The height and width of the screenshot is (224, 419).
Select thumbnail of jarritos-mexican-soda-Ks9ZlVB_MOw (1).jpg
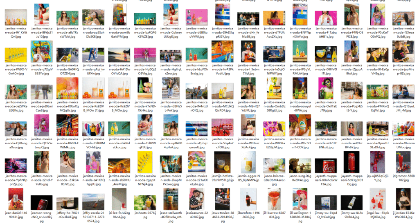coord(93,88)
